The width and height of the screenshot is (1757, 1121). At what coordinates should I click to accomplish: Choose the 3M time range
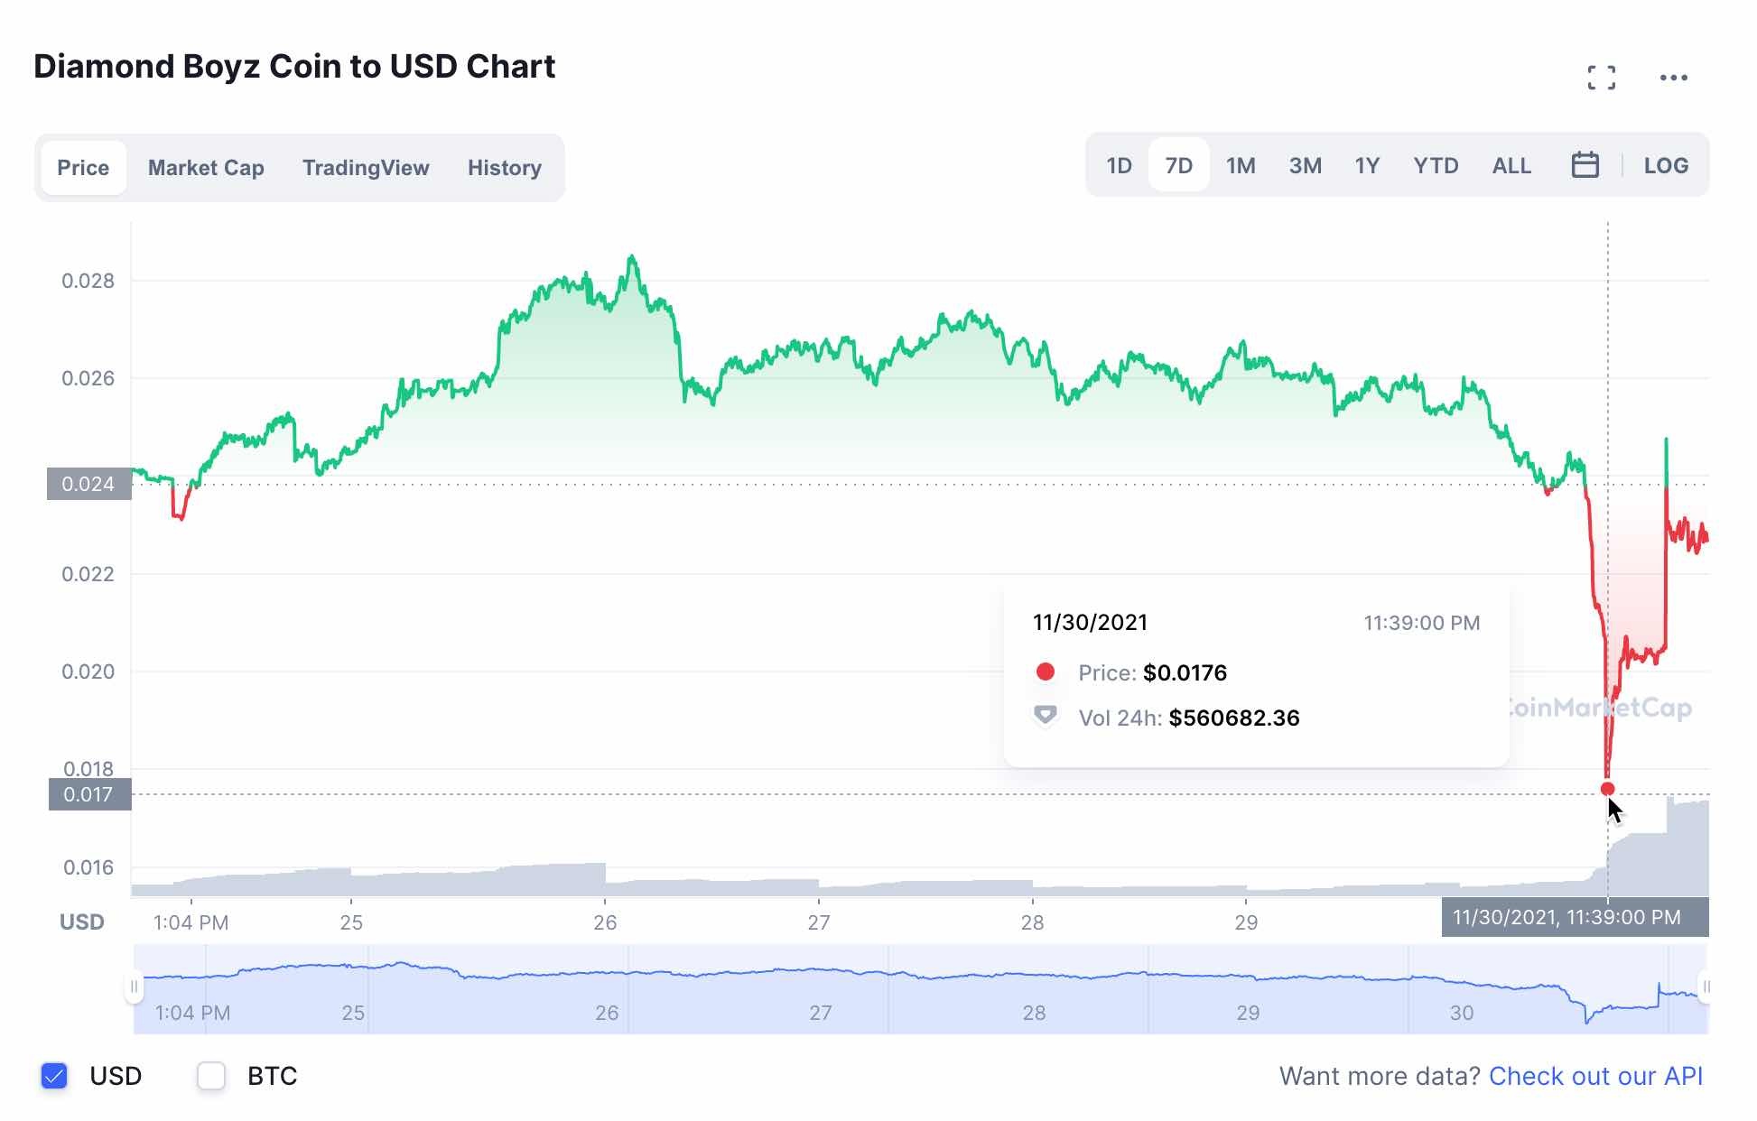[1305, 166]
